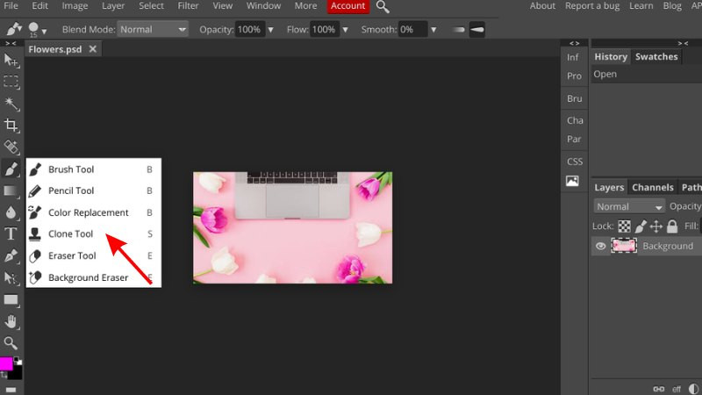The width and height of the screenshot is (702, 395).
Task: Select the Type tool
Action: (x=11, y=233)
